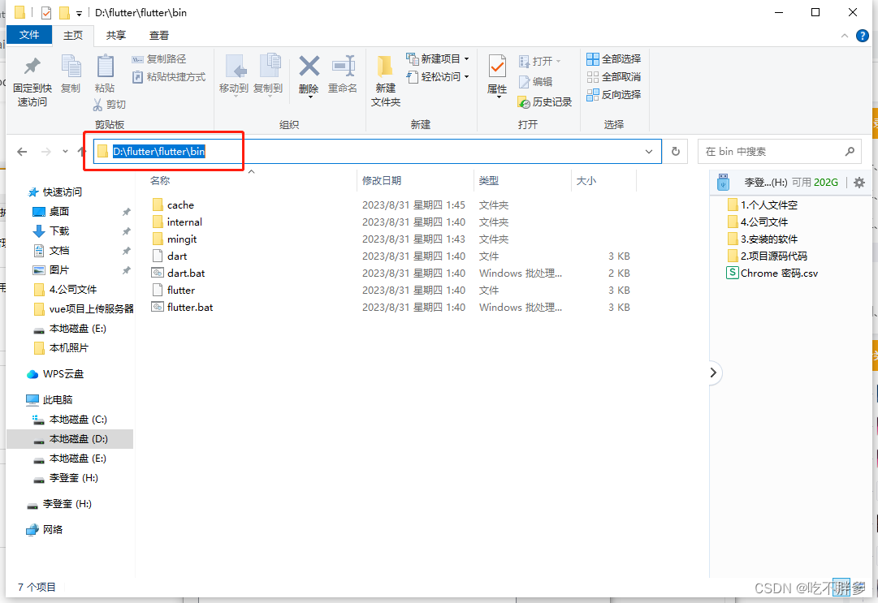Open the 新建项目 dropdown
Viewport: 878px width, 603px height.
pyautogui.click(x=438, y=58)
